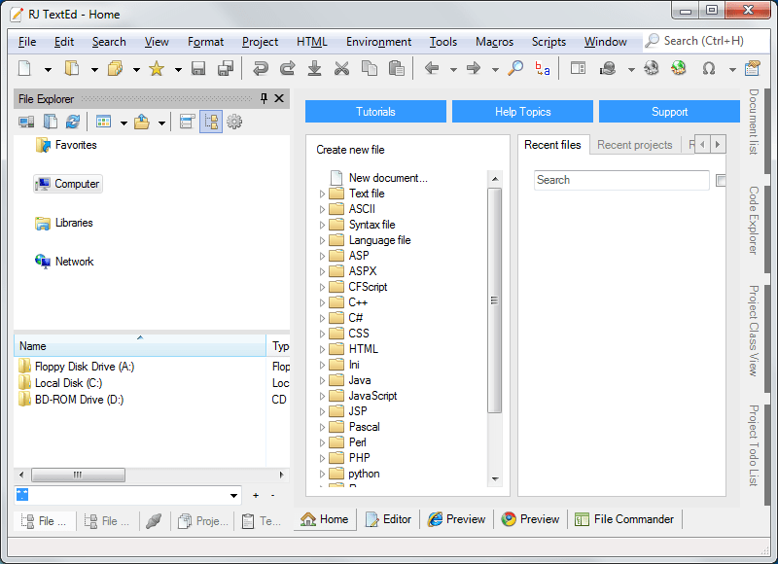The height and width of the screenshot is (564, 778).
Task: Click the plug icon tab at bottom left
Action: point(154,521)
